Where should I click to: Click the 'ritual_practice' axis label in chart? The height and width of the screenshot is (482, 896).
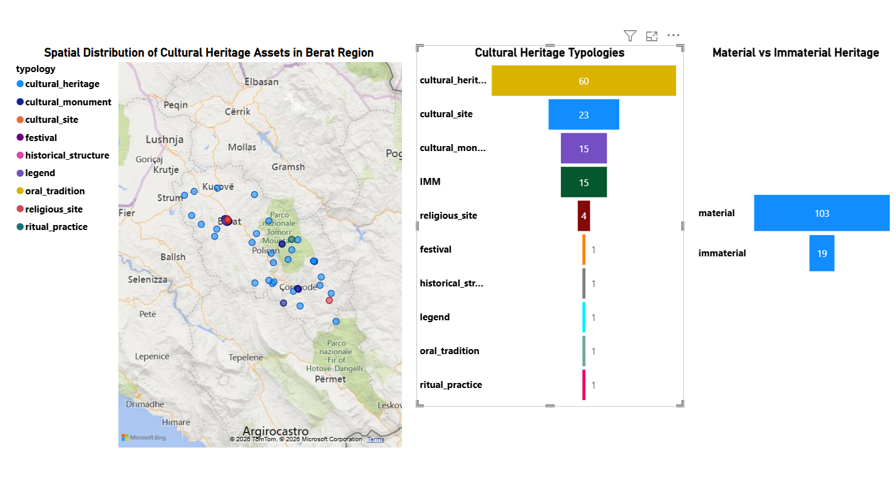tap(451, 385)
